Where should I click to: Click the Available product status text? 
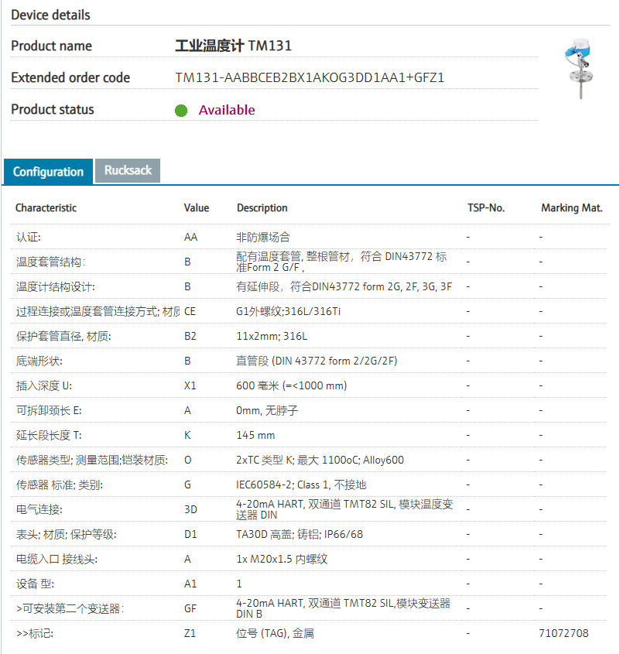[227, 110]
